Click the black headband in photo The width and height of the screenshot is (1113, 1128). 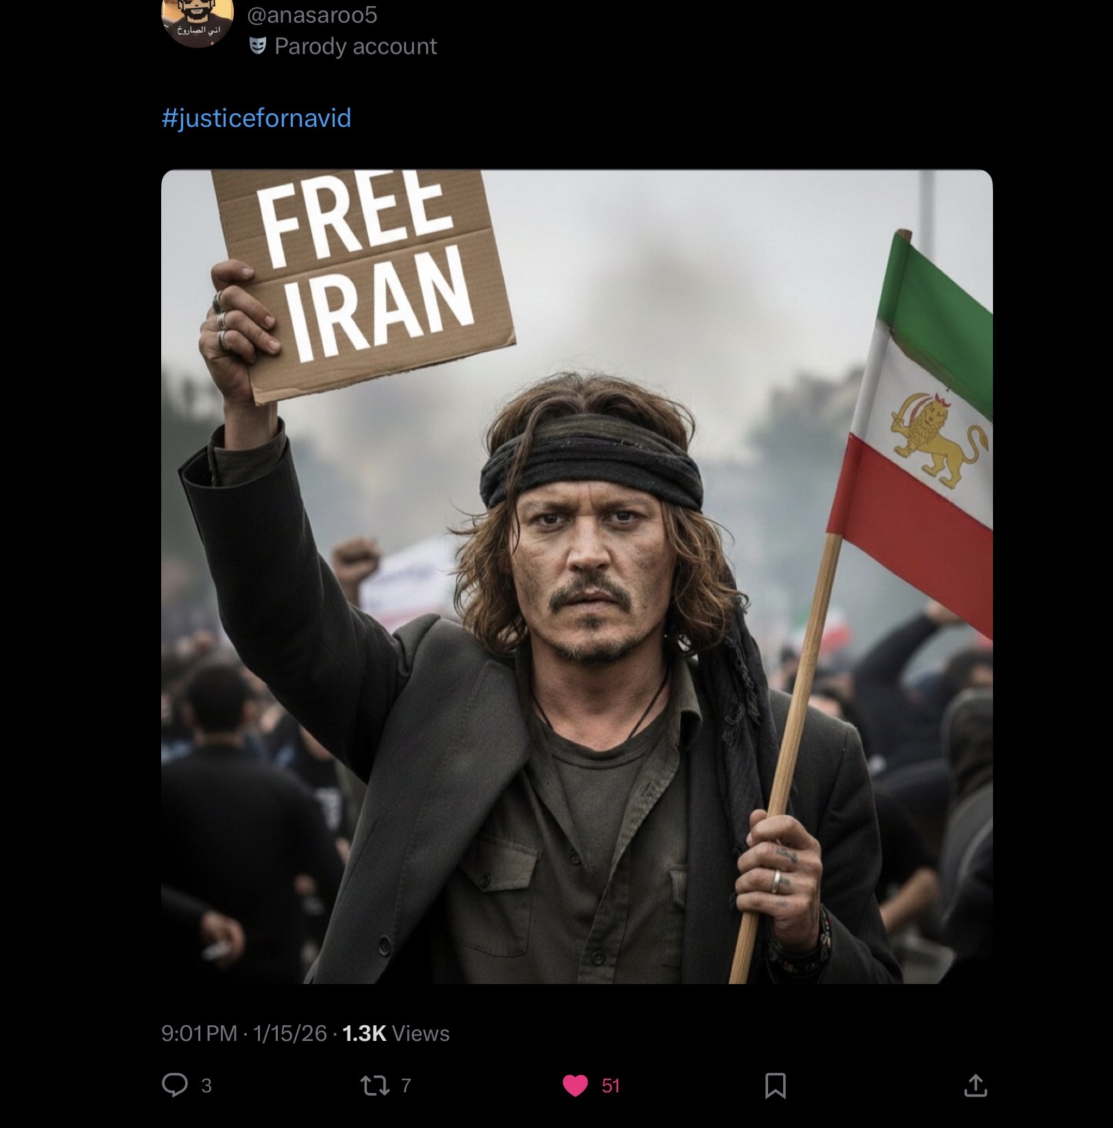pyautogui.click(x=591, y=462)
